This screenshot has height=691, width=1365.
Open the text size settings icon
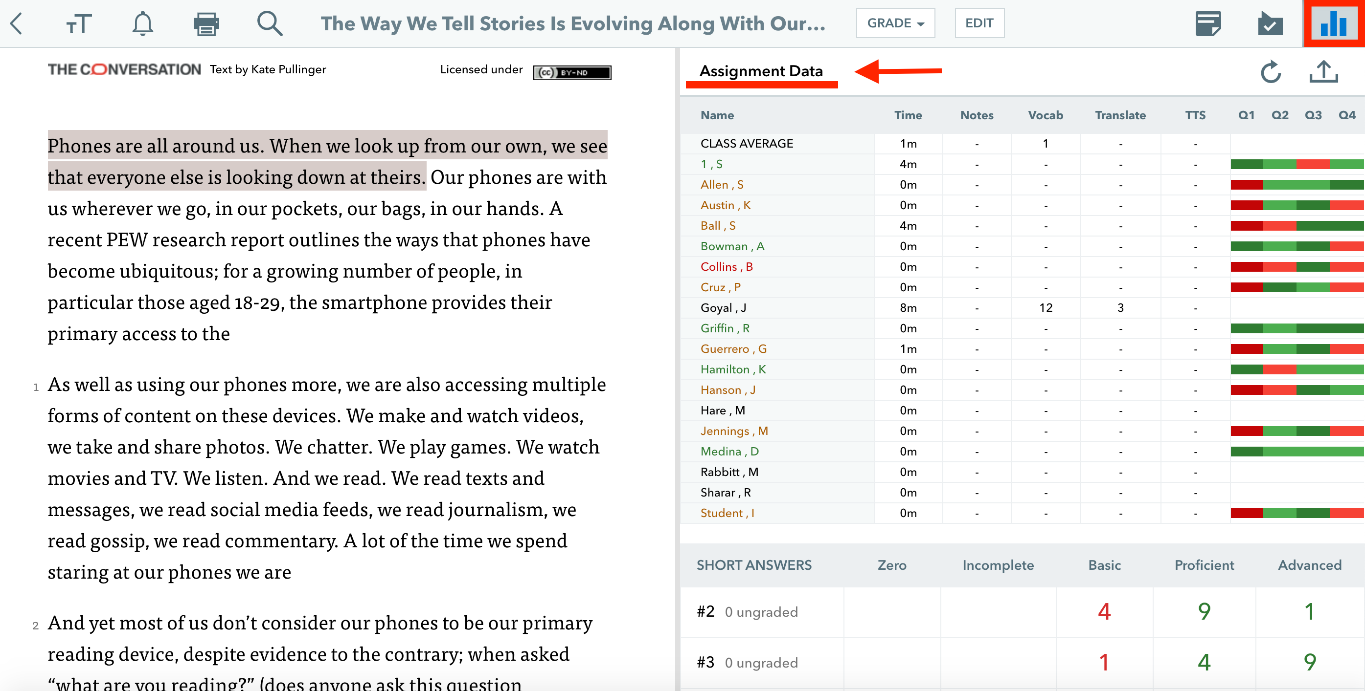click(79, 24)
